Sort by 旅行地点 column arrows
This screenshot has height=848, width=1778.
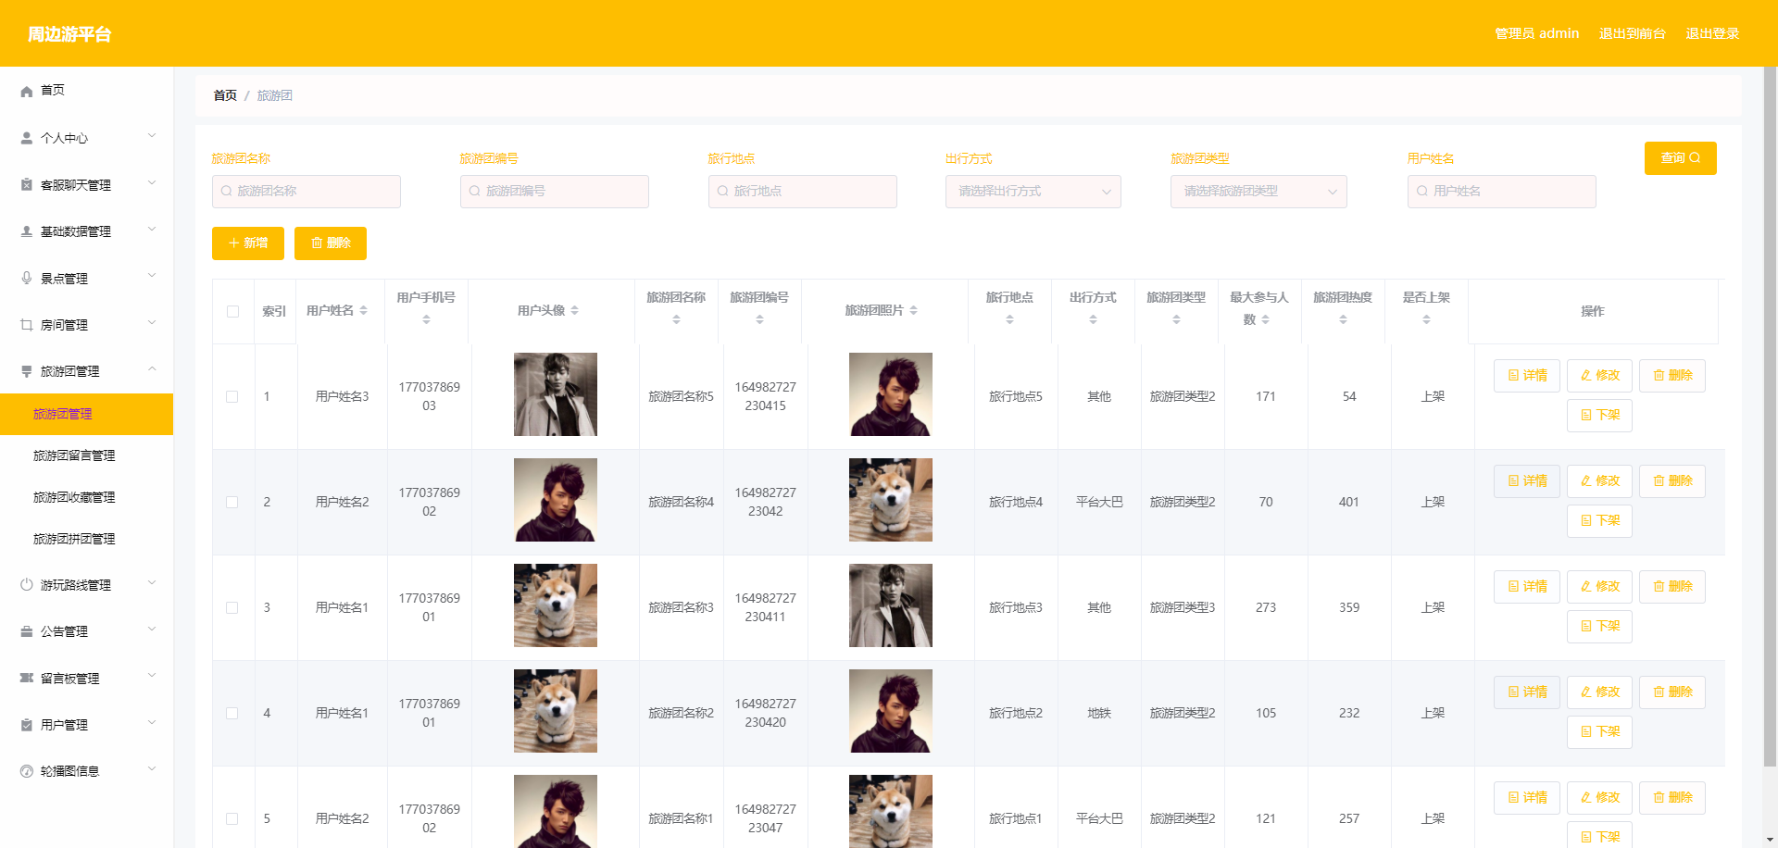pyautogui.click(x=1010, y=319)
